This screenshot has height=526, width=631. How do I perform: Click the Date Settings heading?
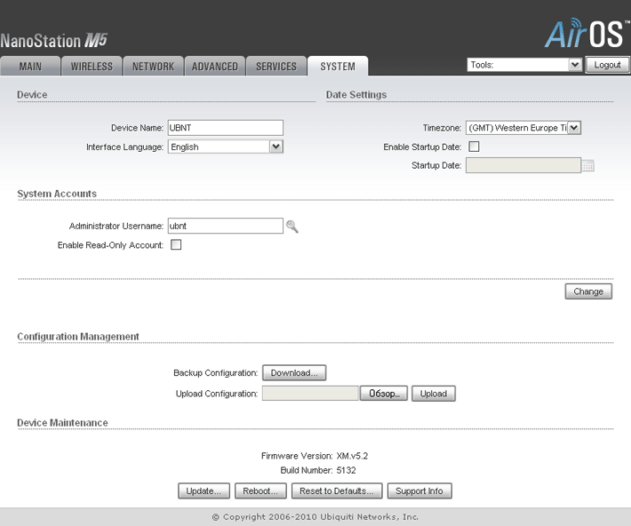[356, 95]
